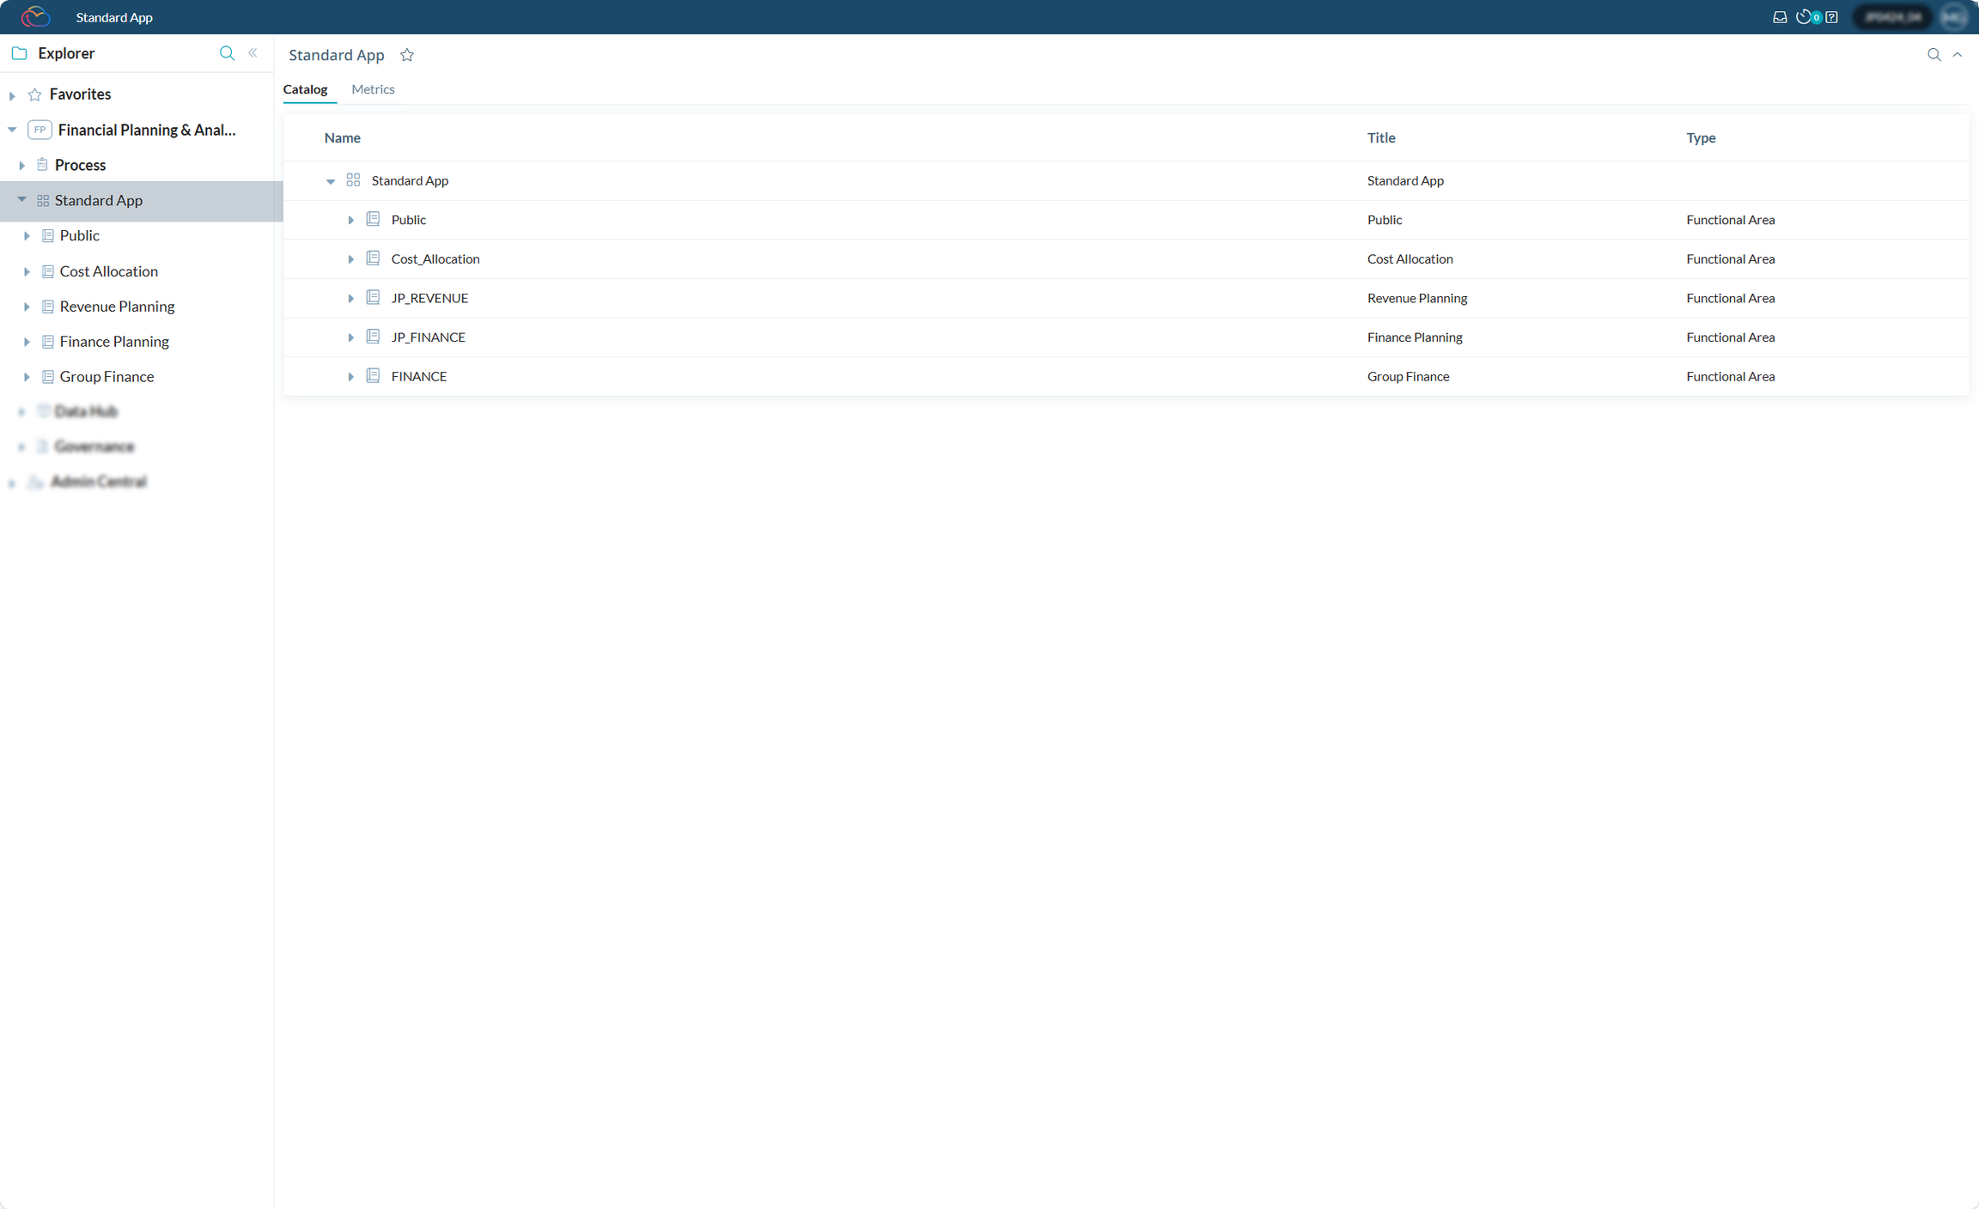Screen dimensions: 1979x1209
Task: Expand the Process node in Explorer
Action: point(22,166)
